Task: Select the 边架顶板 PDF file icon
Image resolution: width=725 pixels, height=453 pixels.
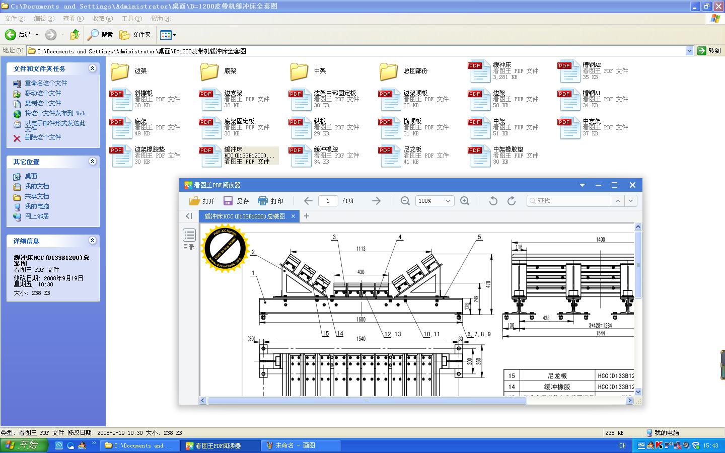Action: point(390,100)
